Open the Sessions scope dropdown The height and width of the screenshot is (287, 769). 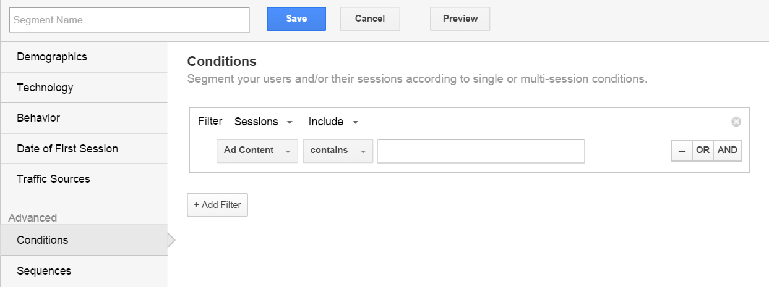[x=264, y=122]
